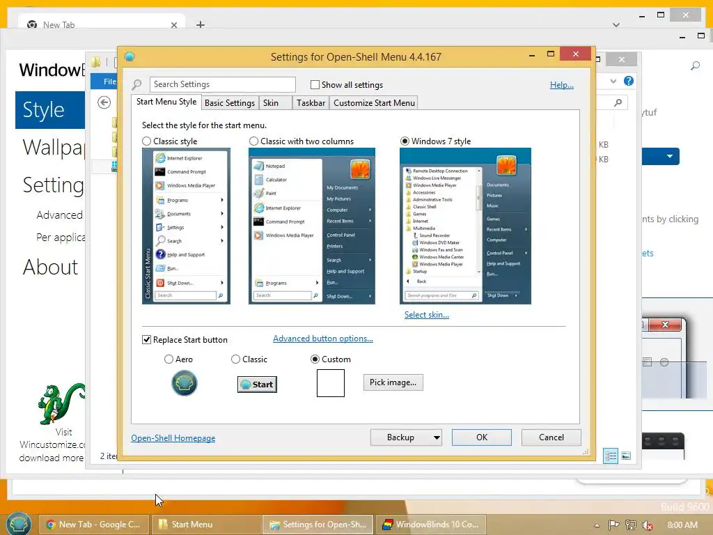Open Chrome tab search chevron
Screen dimensions: 713x535
pyautogui.click(x=616, y=25)
